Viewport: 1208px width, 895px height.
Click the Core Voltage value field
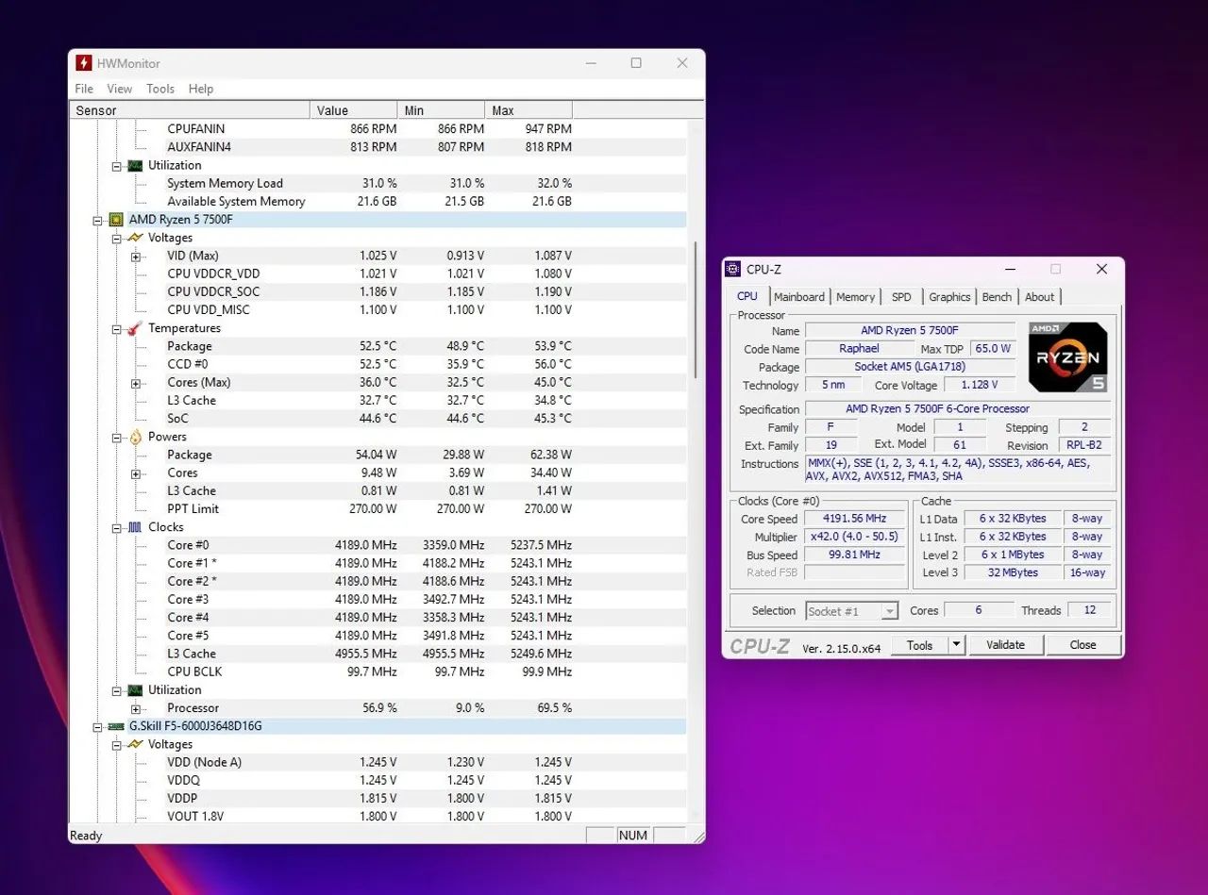(979, 385)
